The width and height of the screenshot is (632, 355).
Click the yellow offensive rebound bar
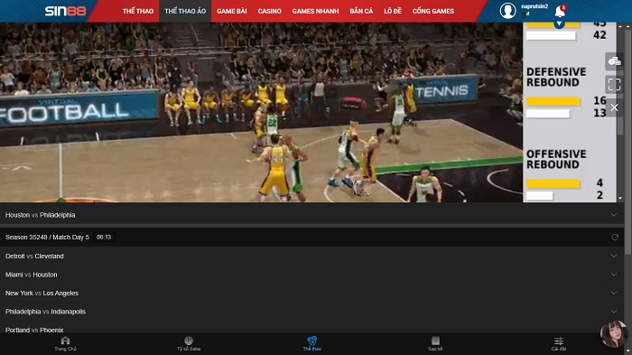[553, 183]
